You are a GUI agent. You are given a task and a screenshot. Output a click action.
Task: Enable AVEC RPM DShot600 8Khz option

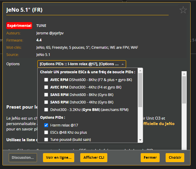tap(46, 80)
